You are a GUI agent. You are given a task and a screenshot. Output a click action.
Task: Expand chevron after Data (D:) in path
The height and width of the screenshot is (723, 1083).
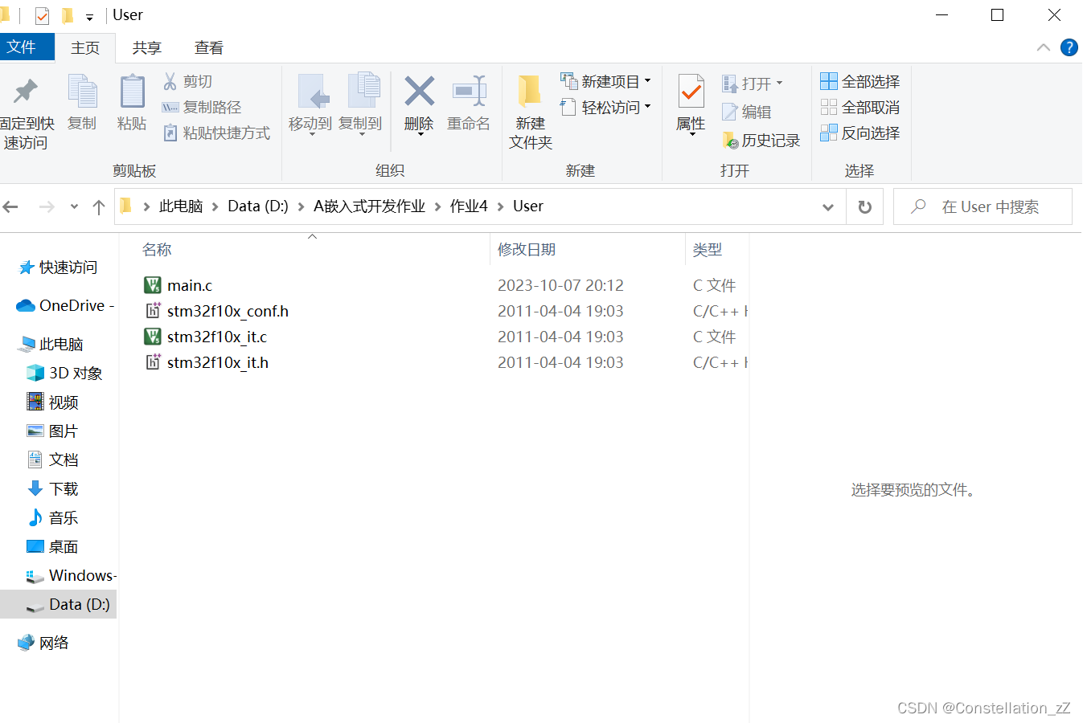click(x=301, y=206)
